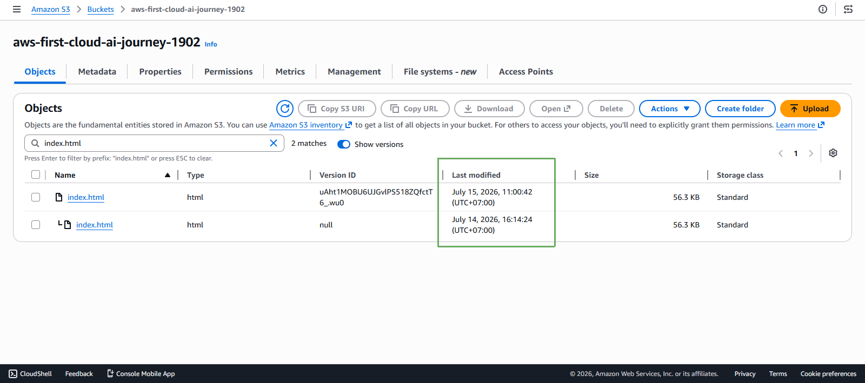The height and width of the screenshot is (383, 865).
Task: Expand the Actions dropdown
Action: [x=670, y=109]
